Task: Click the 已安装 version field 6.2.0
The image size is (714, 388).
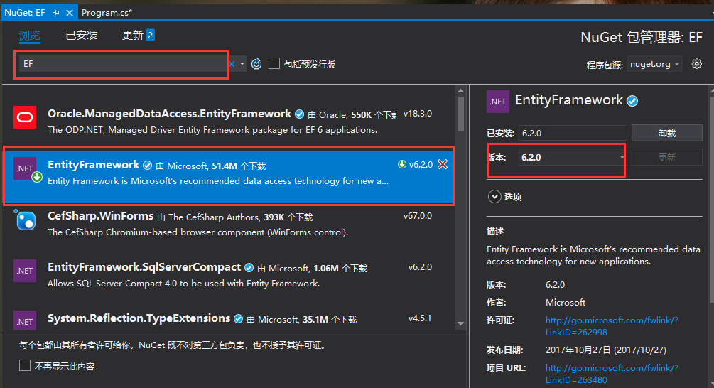Action: pyautogui.click(x=573, y=134)
